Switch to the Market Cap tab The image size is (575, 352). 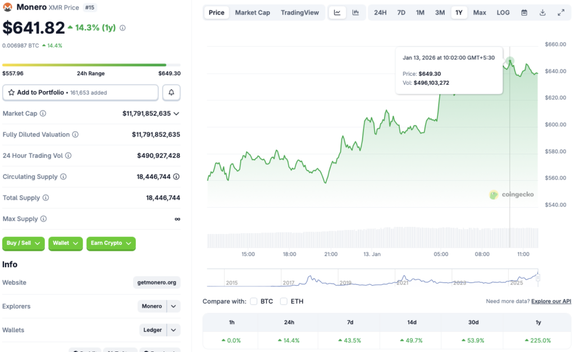(x=253, y=12)
